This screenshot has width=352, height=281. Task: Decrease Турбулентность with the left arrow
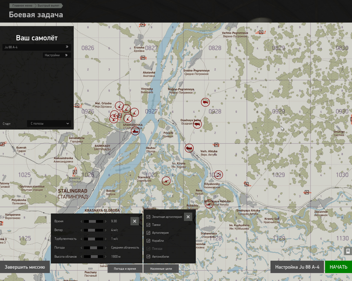click(x=81, y=239)
